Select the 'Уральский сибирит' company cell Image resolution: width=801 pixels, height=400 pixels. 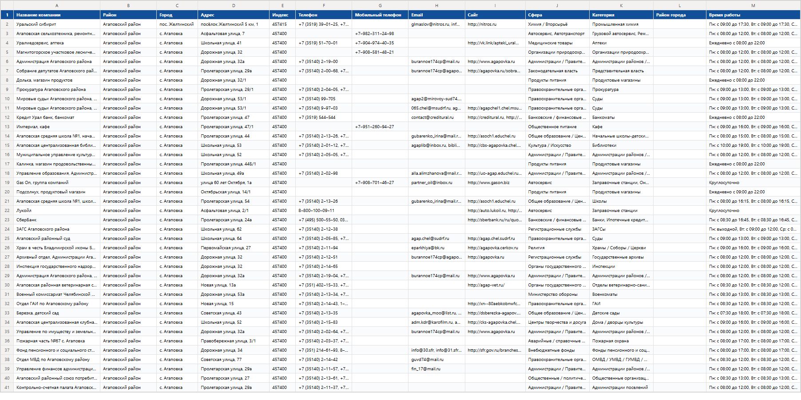tap(57, 24)
